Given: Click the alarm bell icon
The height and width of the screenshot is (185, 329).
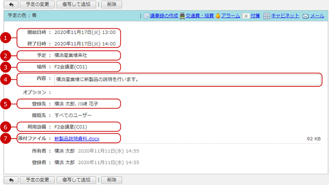Looking at the screenshot, I should pyautogui.click(x=218, y=16).
